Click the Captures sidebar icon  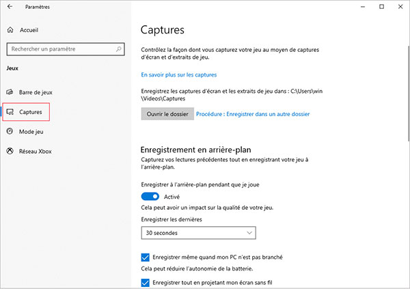coord(10,111)
